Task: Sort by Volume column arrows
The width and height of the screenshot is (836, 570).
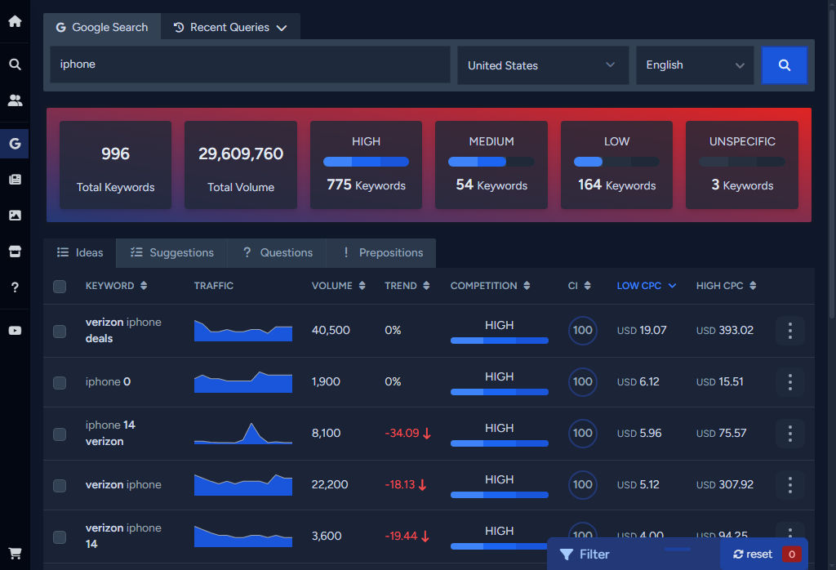Action: (x=362, y=286)
